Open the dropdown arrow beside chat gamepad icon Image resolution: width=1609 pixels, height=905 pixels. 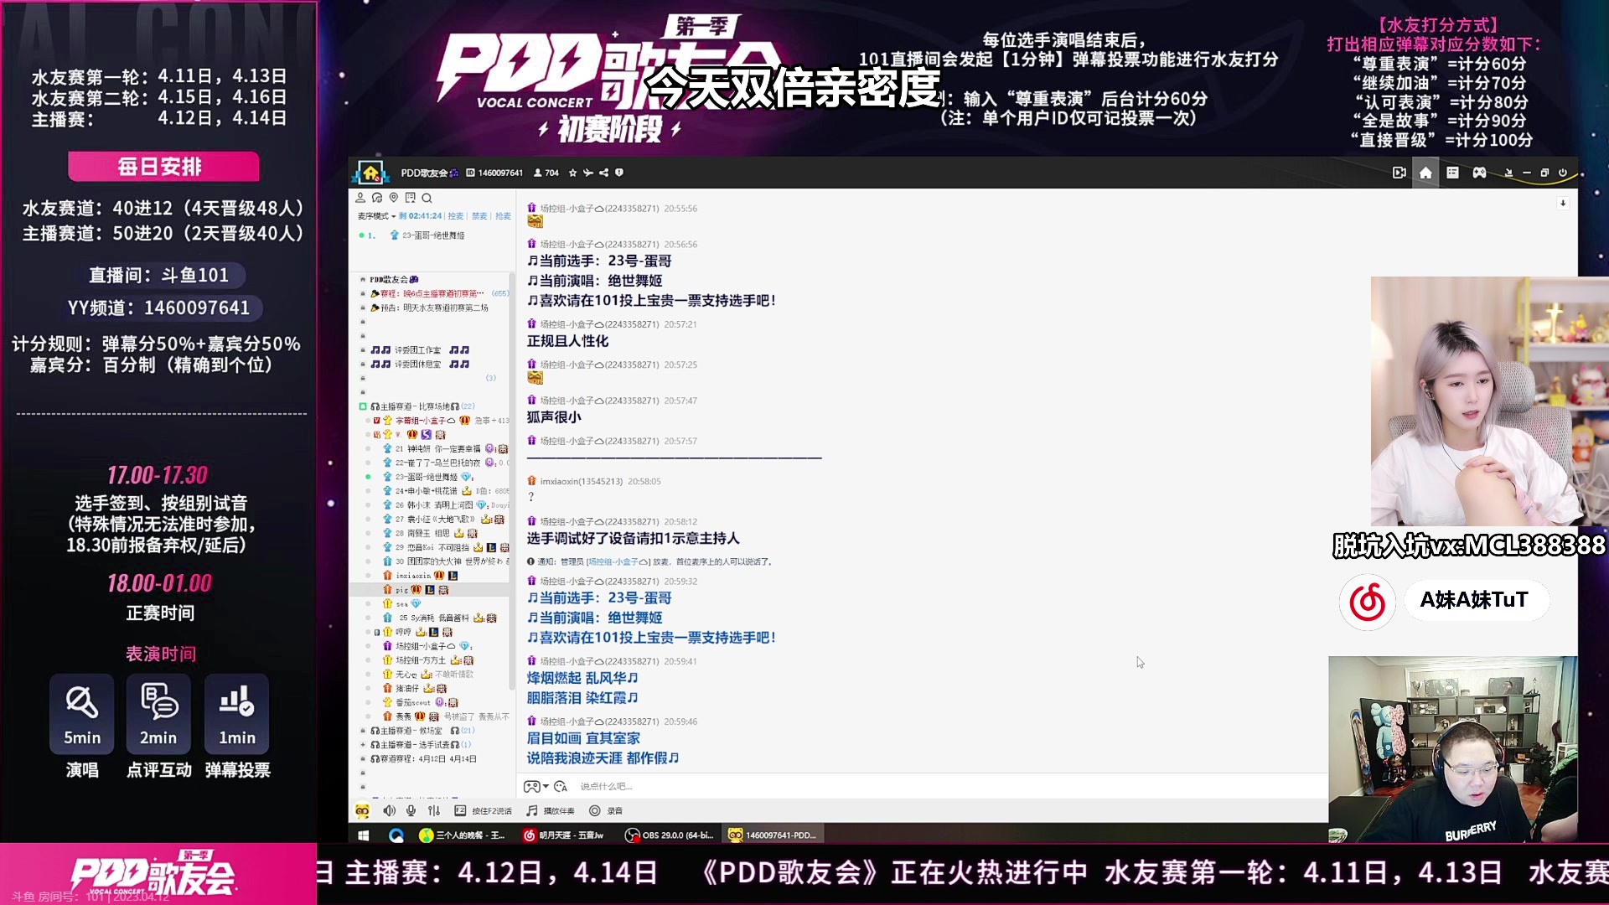(x=546, y=786)
